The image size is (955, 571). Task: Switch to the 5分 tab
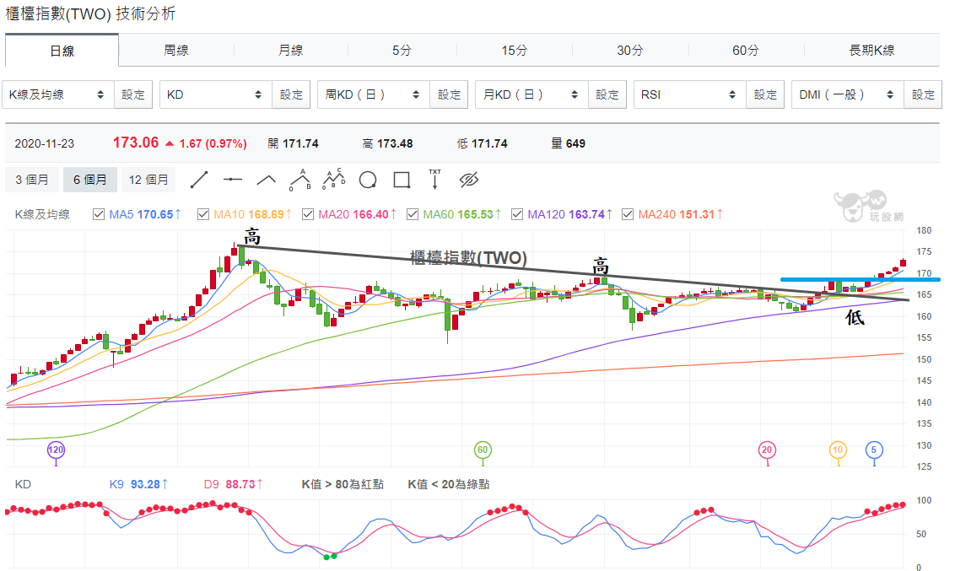point(402,51)
